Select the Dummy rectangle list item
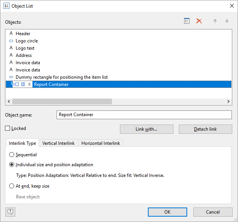The width and height of the screenshot is (238, 222). [x=61, y=77]
